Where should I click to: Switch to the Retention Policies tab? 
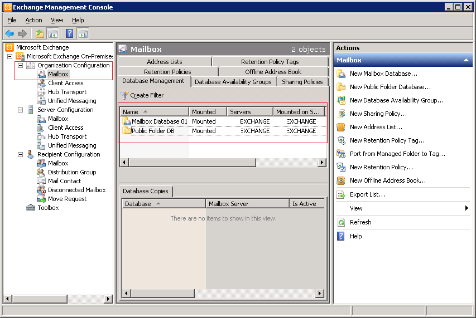167,72
